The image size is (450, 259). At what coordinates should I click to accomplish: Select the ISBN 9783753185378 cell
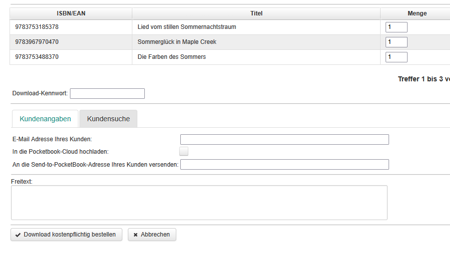(x=37, y=27)
